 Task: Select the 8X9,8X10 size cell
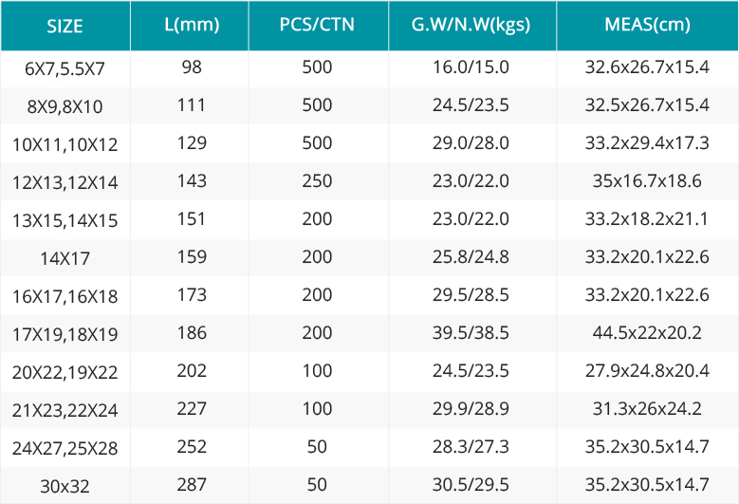(65, 106)
